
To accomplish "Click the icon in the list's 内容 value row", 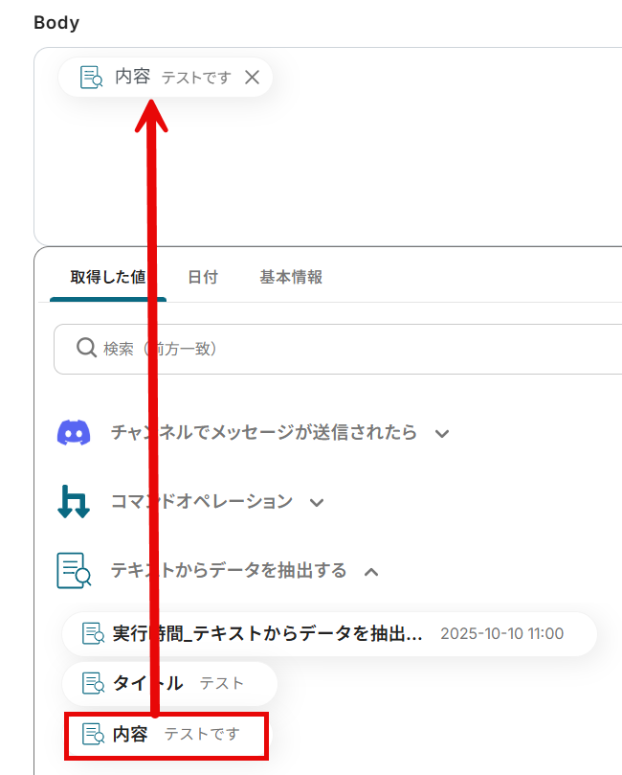I will point(93,734).
